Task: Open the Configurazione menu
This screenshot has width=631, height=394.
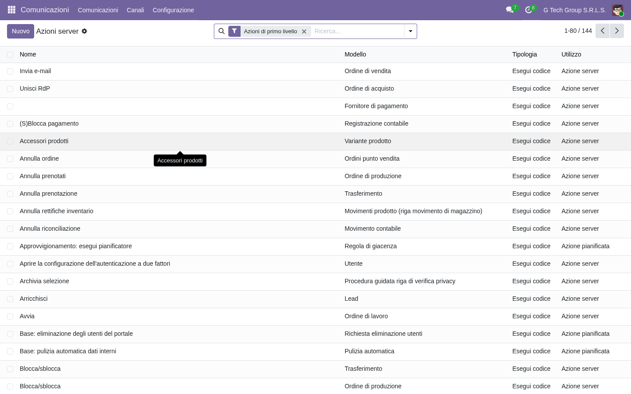Action: tap(173, 10)
